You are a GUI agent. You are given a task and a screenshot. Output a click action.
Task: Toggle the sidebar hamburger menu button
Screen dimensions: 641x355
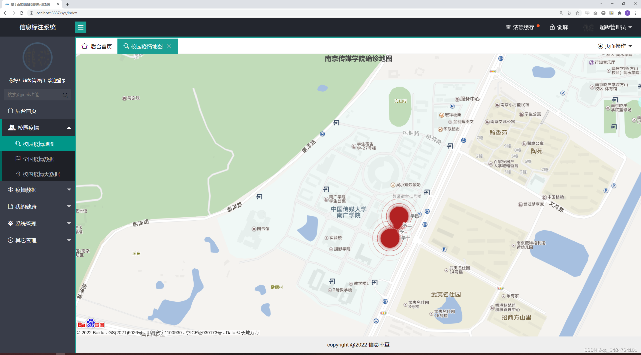[81, 27]
